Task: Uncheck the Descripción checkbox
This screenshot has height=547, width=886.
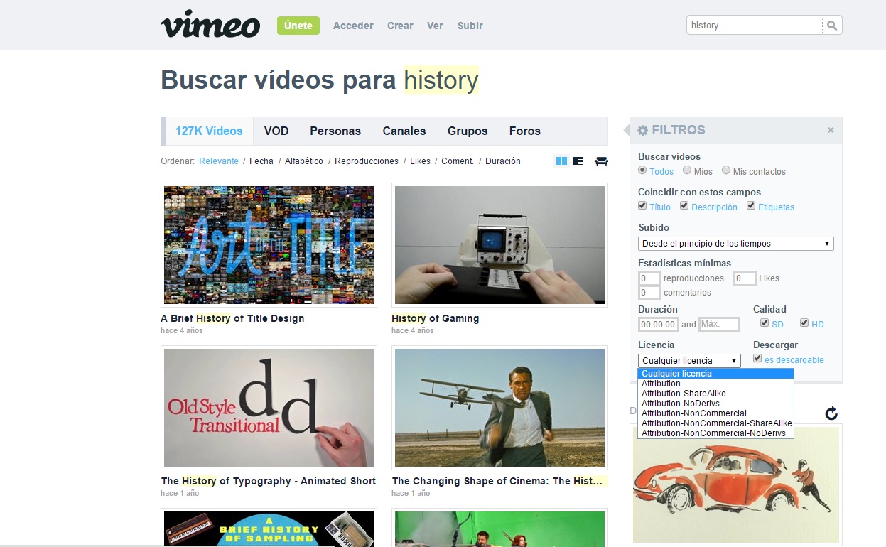Action: (684, 206)
